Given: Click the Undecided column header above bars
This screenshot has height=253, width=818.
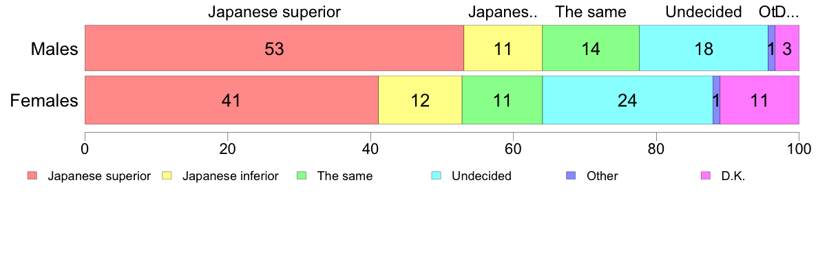Looking at the screenshot, I should click(x=703, y=12).
